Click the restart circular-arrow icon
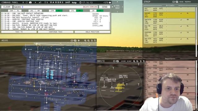 click(27, 2)
